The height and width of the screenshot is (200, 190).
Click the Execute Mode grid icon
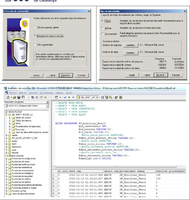tap(57, 98)
